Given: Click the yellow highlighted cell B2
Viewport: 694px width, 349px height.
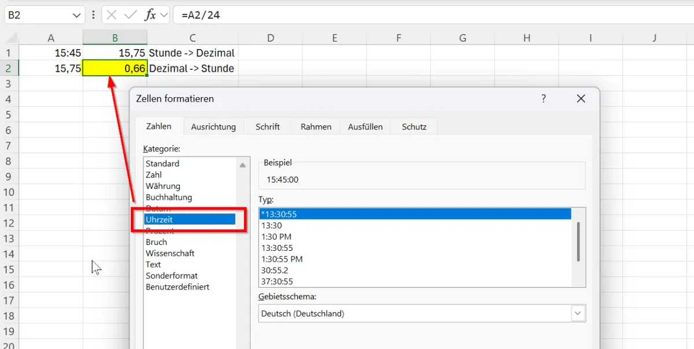Looking at the screenshot, I should pyautogui.click(x=115, y=68).
